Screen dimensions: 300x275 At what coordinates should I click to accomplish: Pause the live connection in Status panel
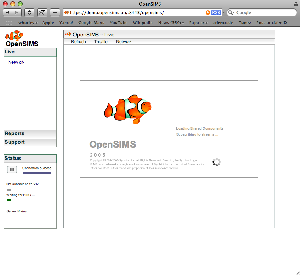pos(12,170)
